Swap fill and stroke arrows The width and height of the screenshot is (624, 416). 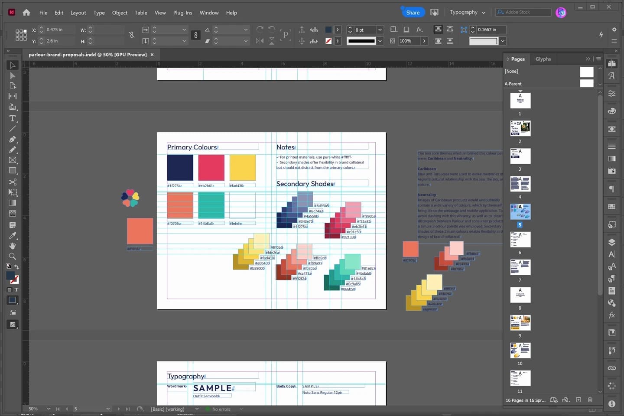click(x=16, y=267)
